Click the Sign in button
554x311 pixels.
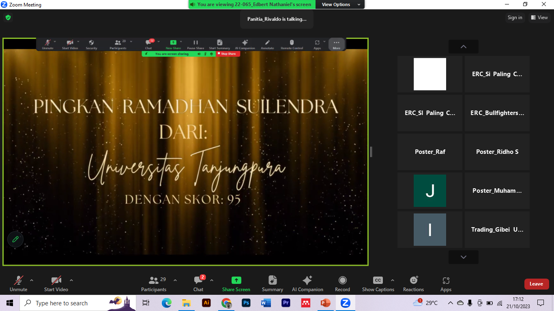[x=515, y=17]
